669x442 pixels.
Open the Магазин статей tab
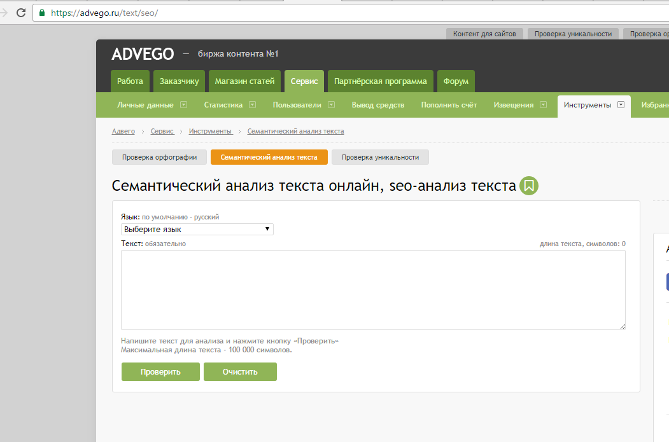coord(244,81)
